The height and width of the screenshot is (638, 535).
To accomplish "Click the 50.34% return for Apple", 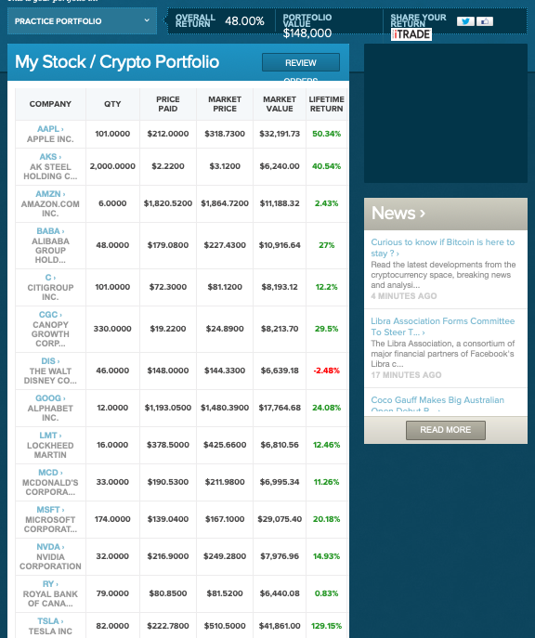I will [326, 134].
